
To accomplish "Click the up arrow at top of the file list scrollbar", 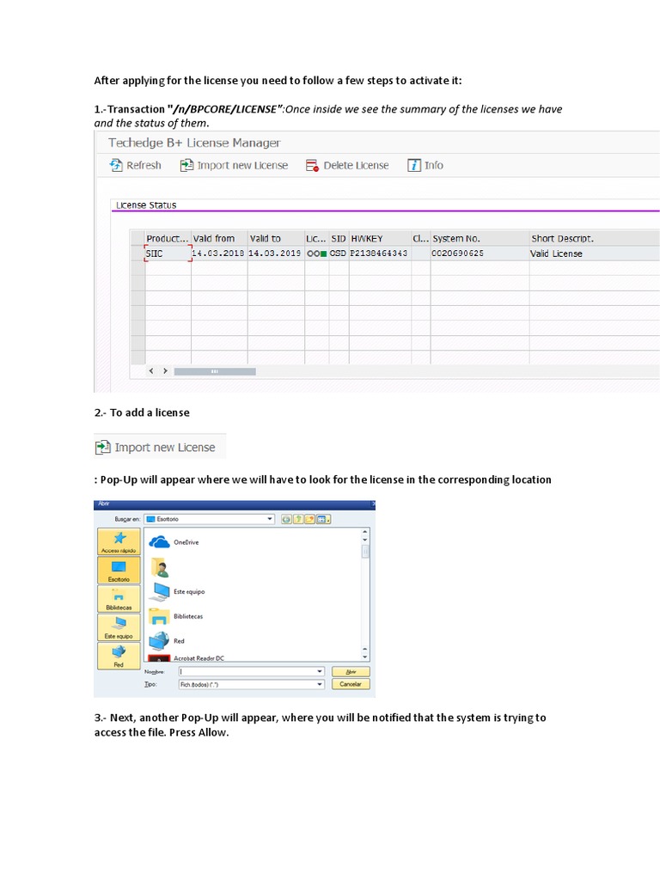I will coord(365,531).
